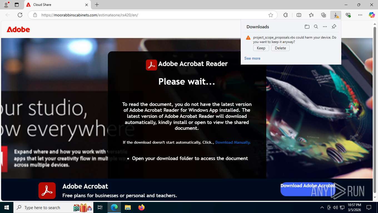This screenshot has width=378, height=213.
Task: Click the 'Free plans for businesses' text
Action: pos(120,196)
